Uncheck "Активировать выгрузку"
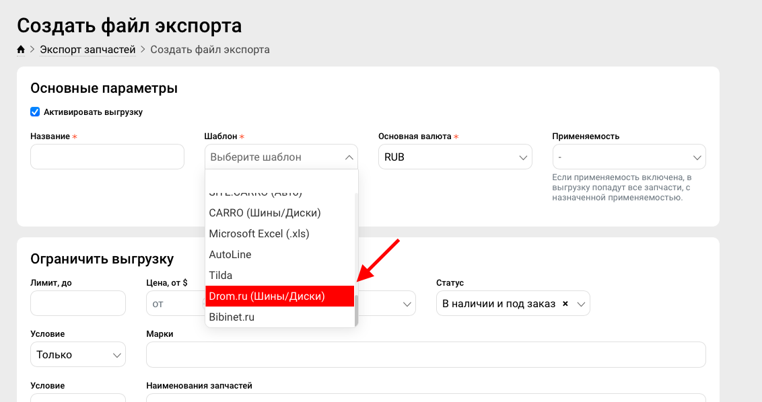The image size is (762, 402). click(x=35, y=112)
